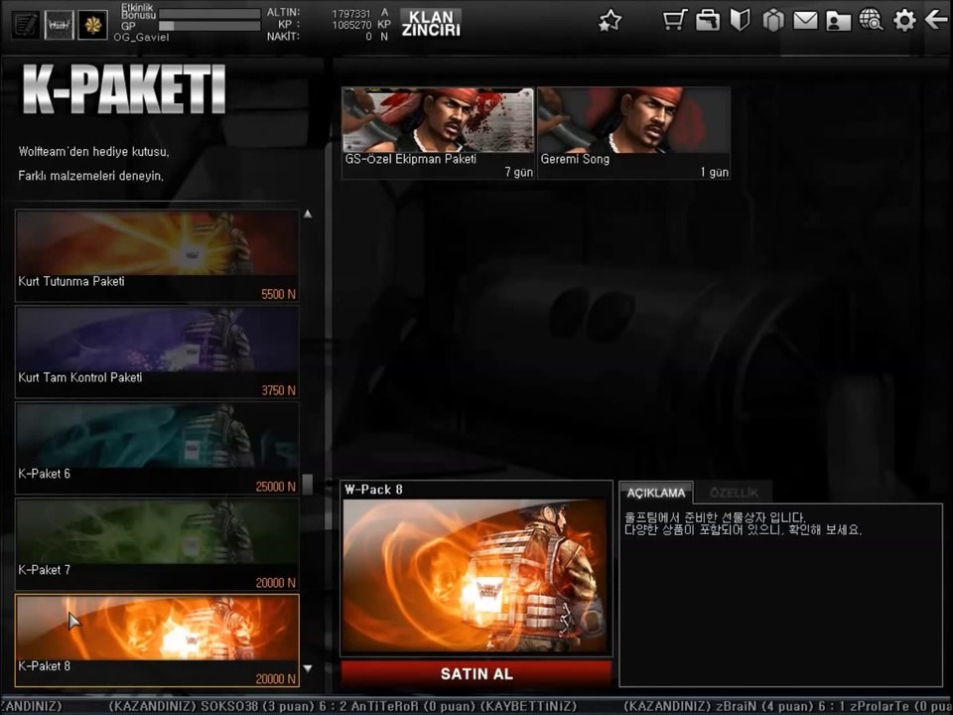This screenshot has height=715, width=953.
Task: Click the OG_Gaviel player name
Action: 141,37
